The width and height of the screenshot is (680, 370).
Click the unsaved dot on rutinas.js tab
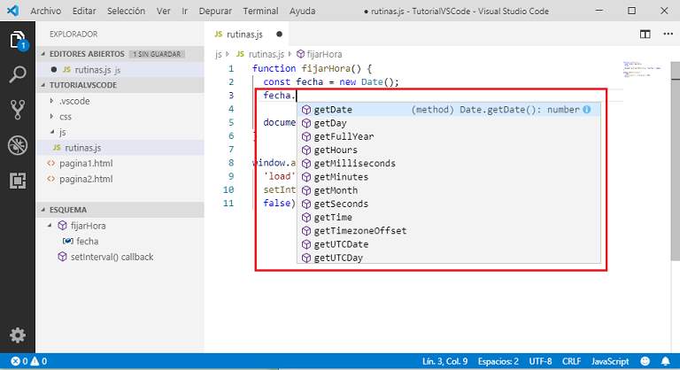279,35
